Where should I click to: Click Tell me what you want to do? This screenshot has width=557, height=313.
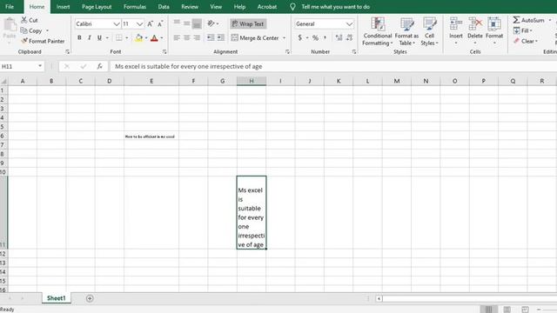tap(335, 6)
